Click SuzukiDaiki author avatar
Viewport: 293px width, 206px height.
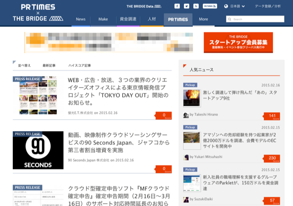[186, 200]
